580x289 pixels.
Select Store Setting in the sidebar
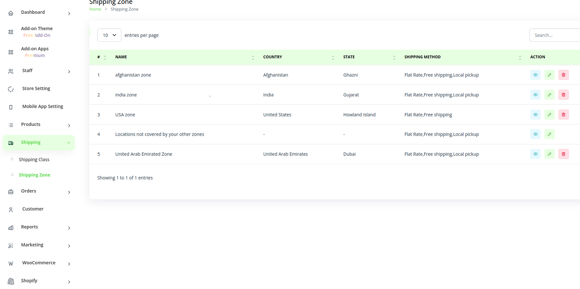coord(36,88)
